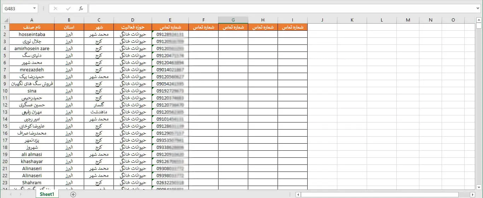
Task: Select header cell استان
Action: pos(69,27)
